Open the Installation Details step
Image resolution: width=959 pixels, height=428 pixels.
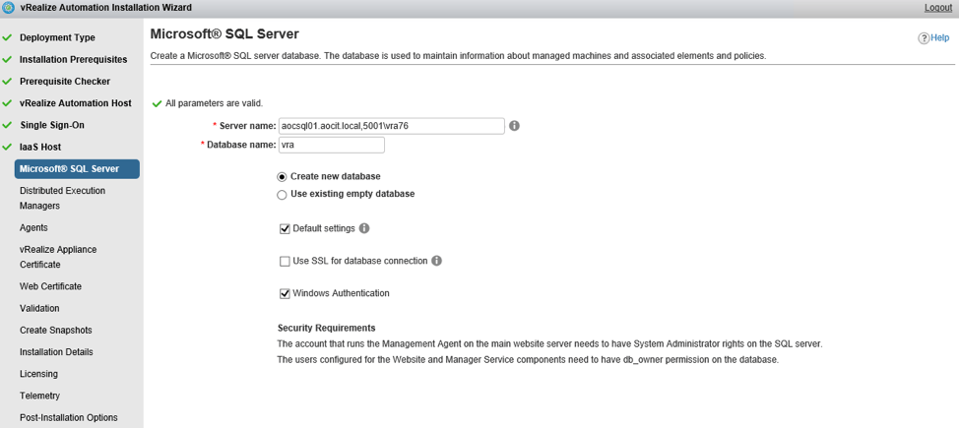(56, 352)
